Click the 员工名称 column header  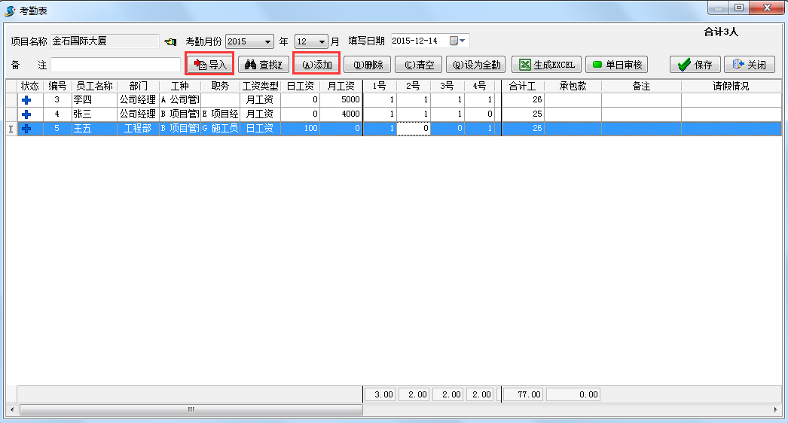point(94,87)
